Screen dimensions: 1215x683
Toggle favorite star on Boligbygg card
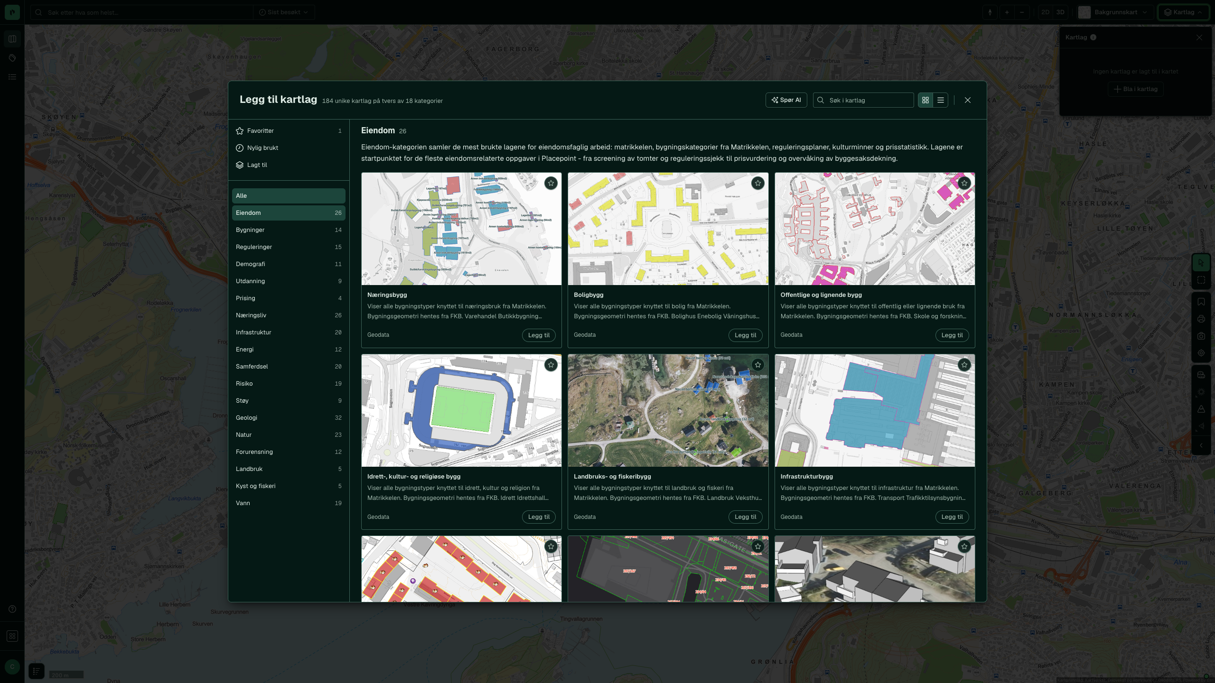757,183
